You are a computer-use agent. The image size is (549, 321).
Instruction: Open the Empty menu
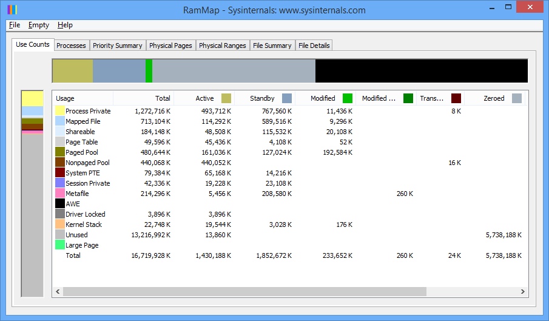tap(38, 25)
